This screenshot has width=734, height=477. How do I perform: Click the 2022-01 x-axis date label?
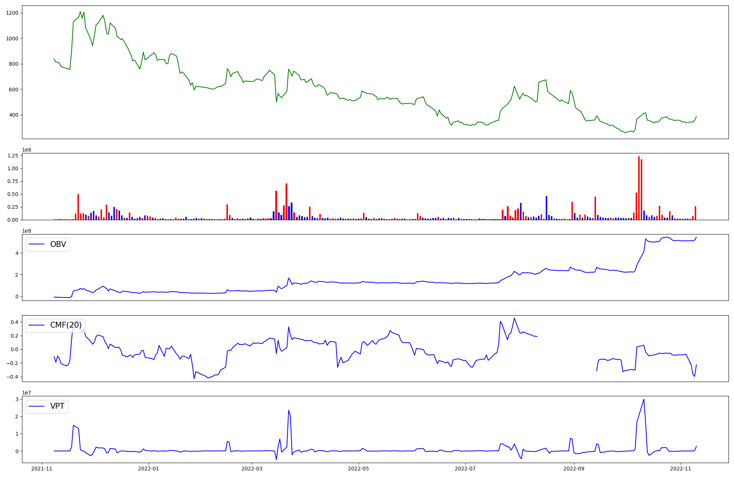click(x=149, y=469)
